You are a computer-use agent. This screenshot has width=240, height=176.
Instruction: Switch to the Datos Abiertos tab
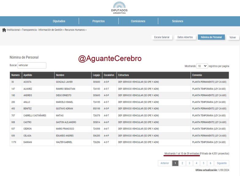click(x=185, y=37)
